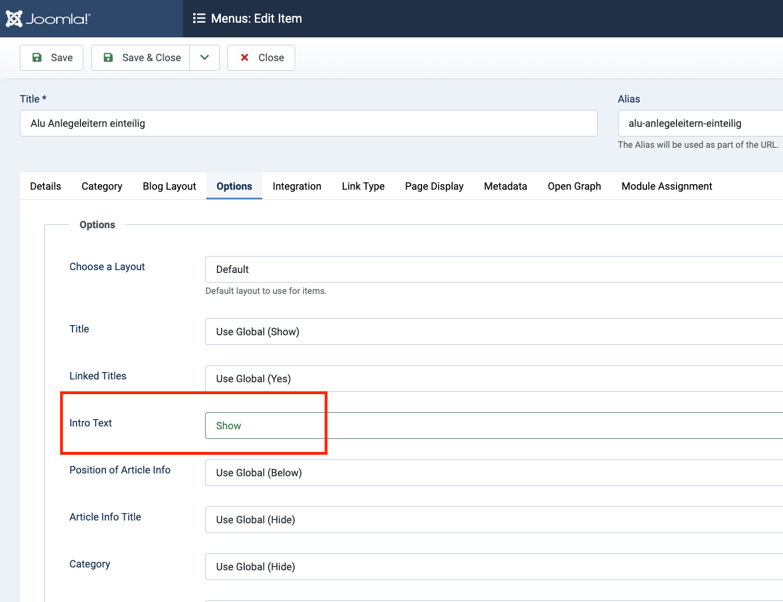The image size is (783, 602).
Task: Click the Joomla logo icon
Action: click(14, 19)
